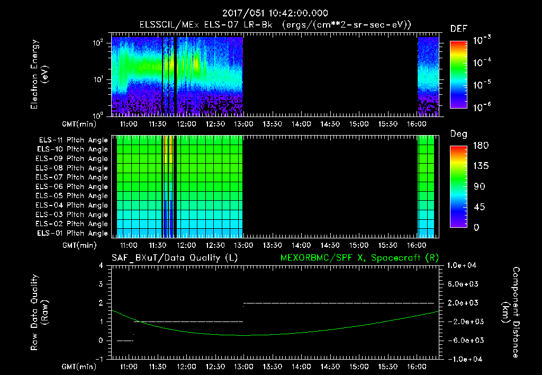Select the 'Deg' color bar label

pos(459,134)
